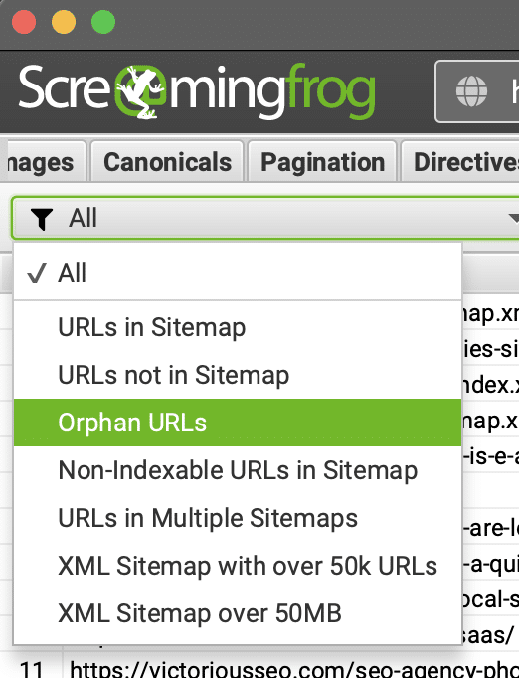The height and width of the screenshot is (678, 519).
Task: Minimize window with yellow button
Action: click(64, 22)
